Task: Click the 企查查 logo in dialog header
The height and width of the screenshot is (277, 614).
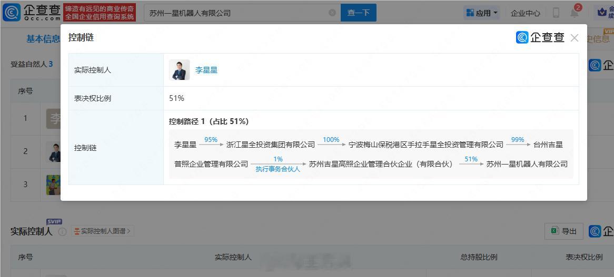Action: point(540,37)
